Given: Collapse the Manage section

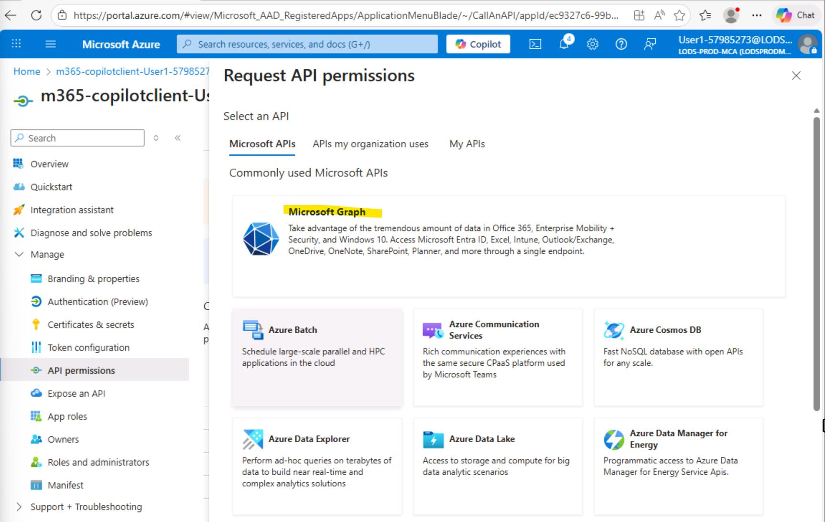Looking at the screenshot, I should click(x=19, y=254).
